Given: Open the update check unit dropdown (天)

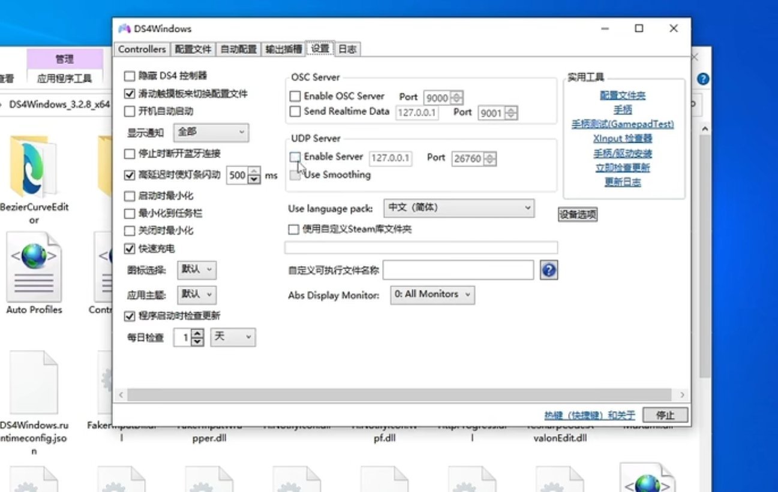Looking at the screenshot, I should click(x=233, y=337).
